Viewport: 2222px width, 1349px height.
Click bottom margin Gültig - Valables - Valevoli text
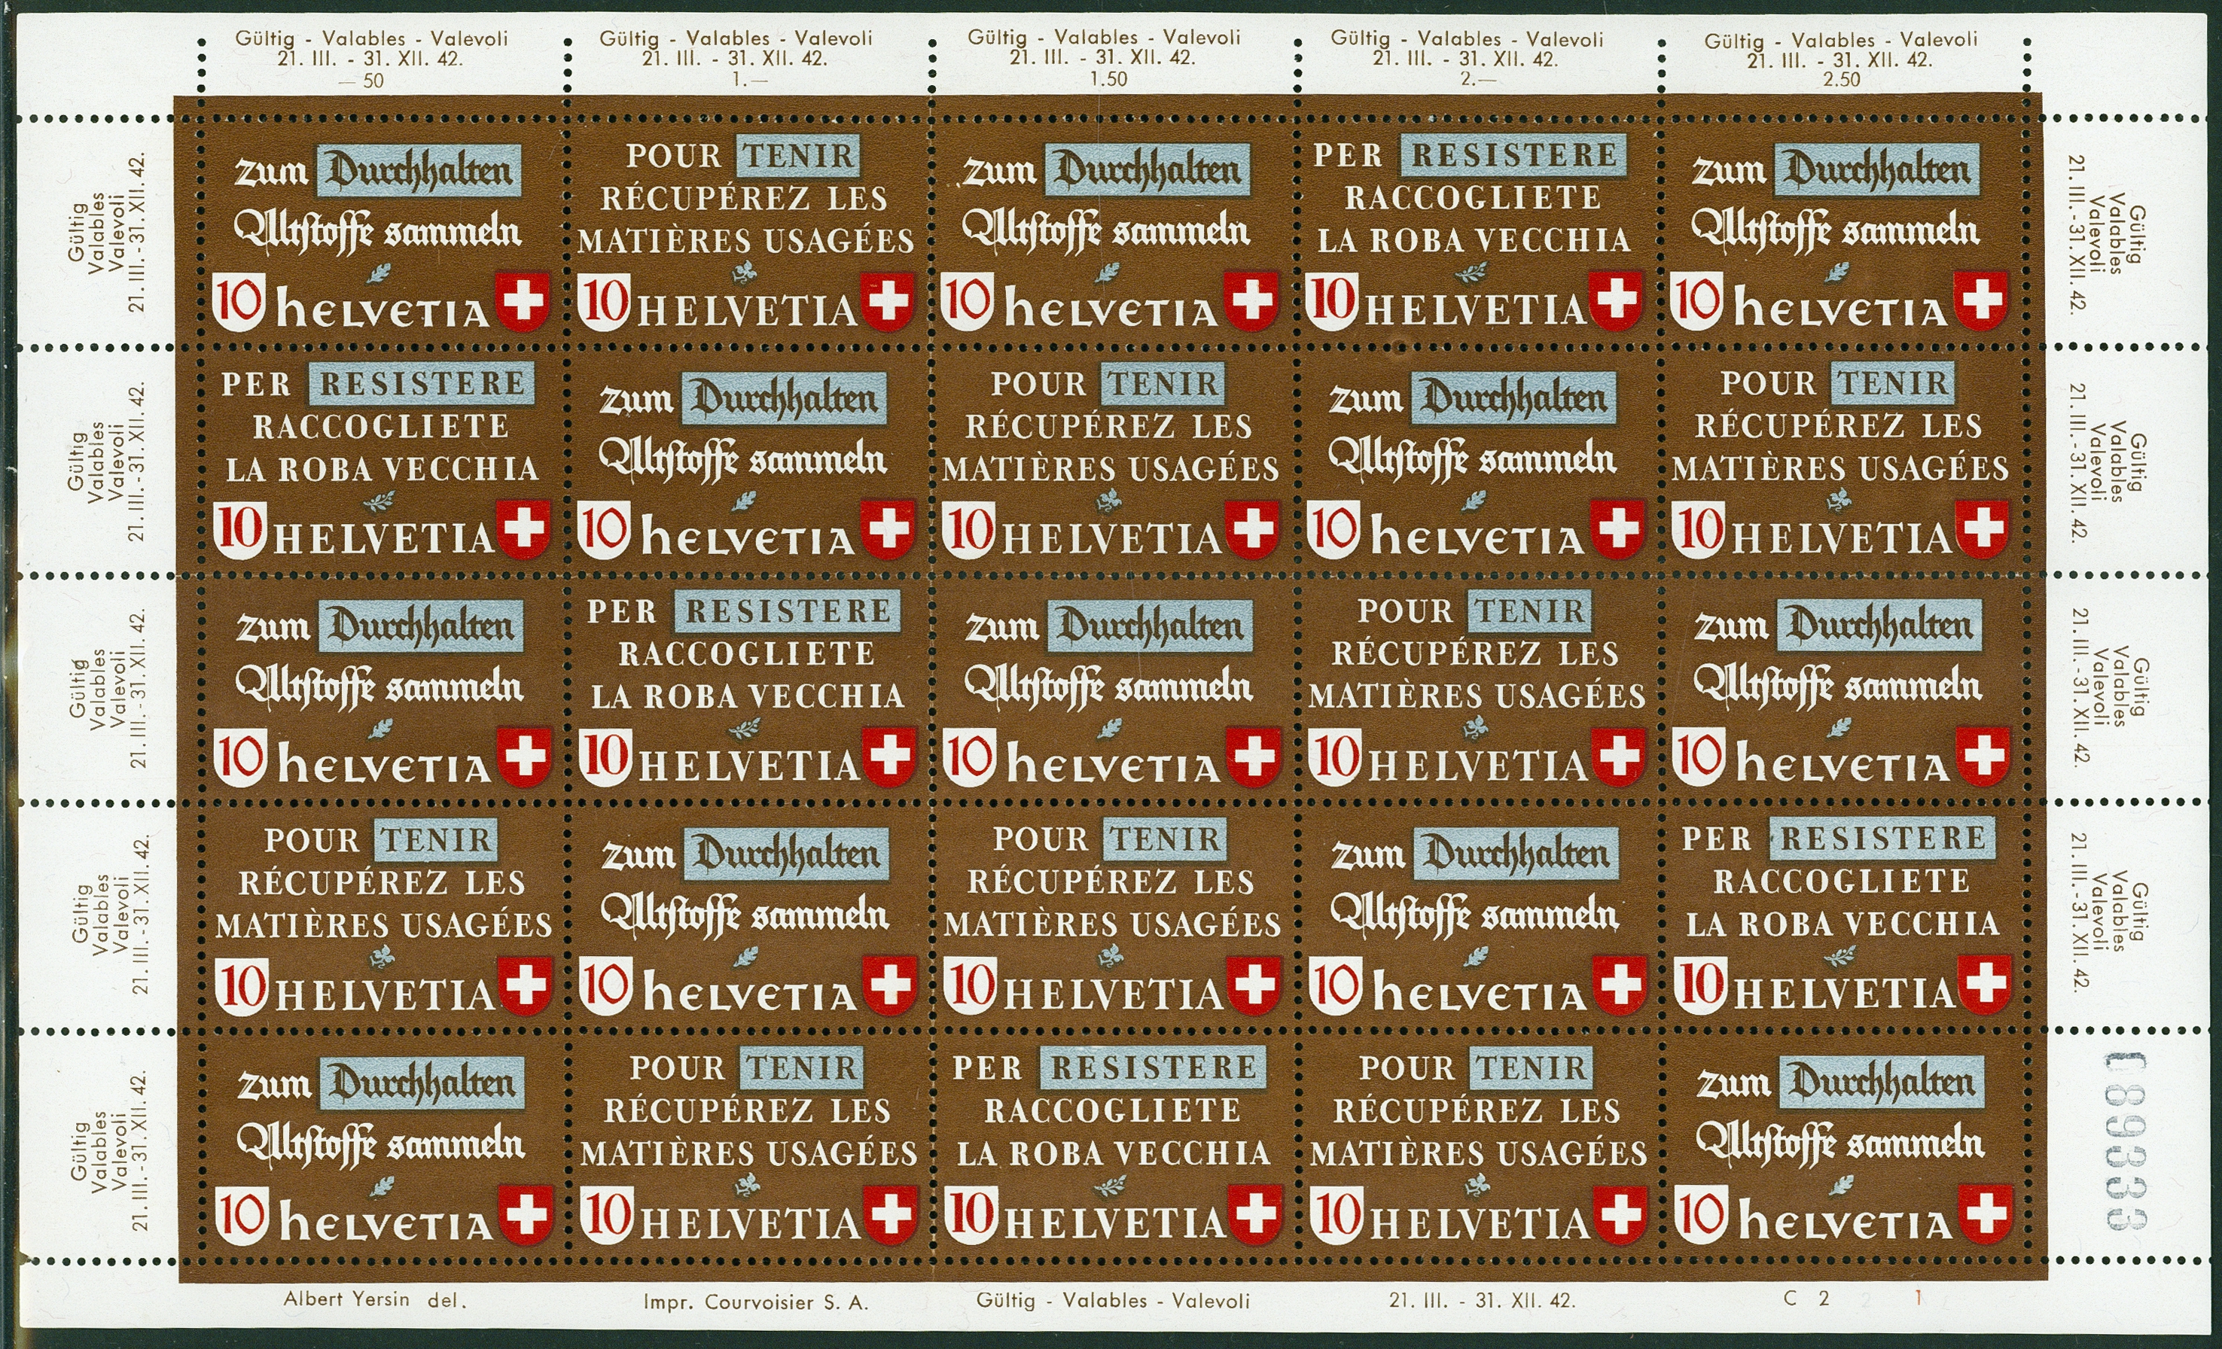pyautogui.click(x=1113, y=1300)
